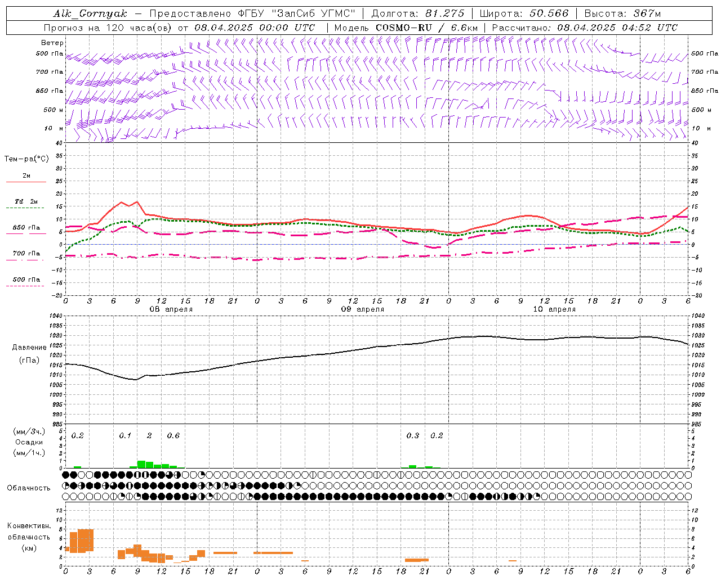Screen dimensions: 721x576
Task: Select the 500 м wind level label on left
Action: pos(54,110)
